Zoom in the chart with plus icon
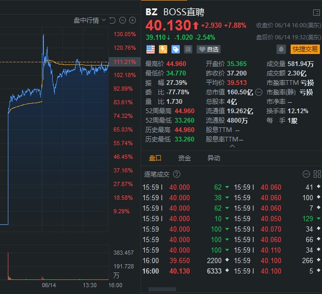 [x=132, y=20]
